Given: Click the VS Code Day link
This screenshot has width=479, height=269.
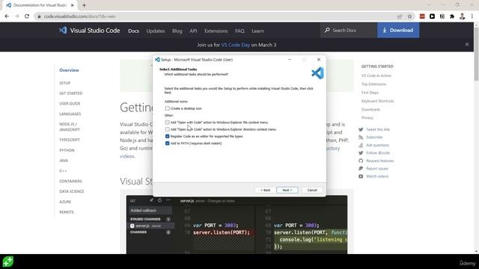Looking at the screenshot, I should (235, 45).
